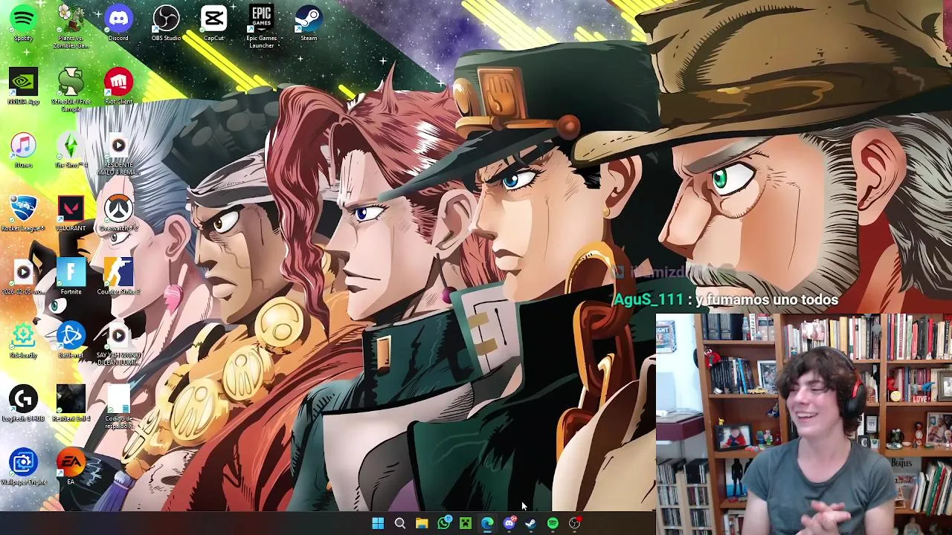Launch Plants vs. Zombies desktop icon
The width and height of the screenshot is (952, 535).
click(71, 27)
